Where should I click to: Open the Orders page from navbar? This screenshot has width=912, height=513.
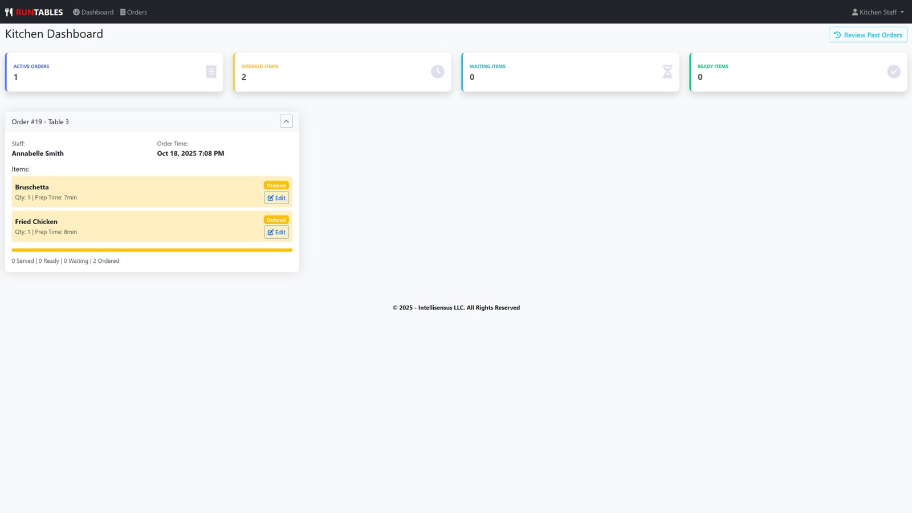pyautogui.click(x=134, y=12)
